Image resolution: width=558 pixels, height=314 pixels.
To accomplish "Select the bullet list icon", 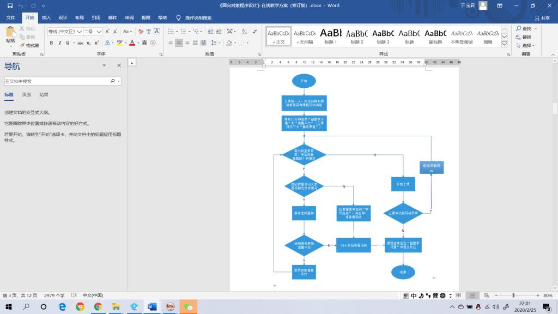I will click(x=172, y=31).
